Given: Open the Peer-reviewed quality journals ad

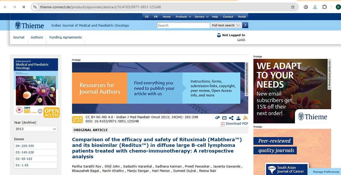Looking at the screenshot, I should [x=292, y=152].
